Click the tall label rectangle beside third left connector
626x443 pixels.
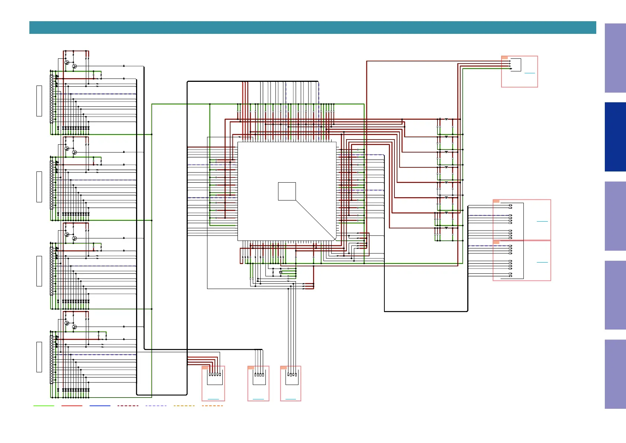pos(39,271)
